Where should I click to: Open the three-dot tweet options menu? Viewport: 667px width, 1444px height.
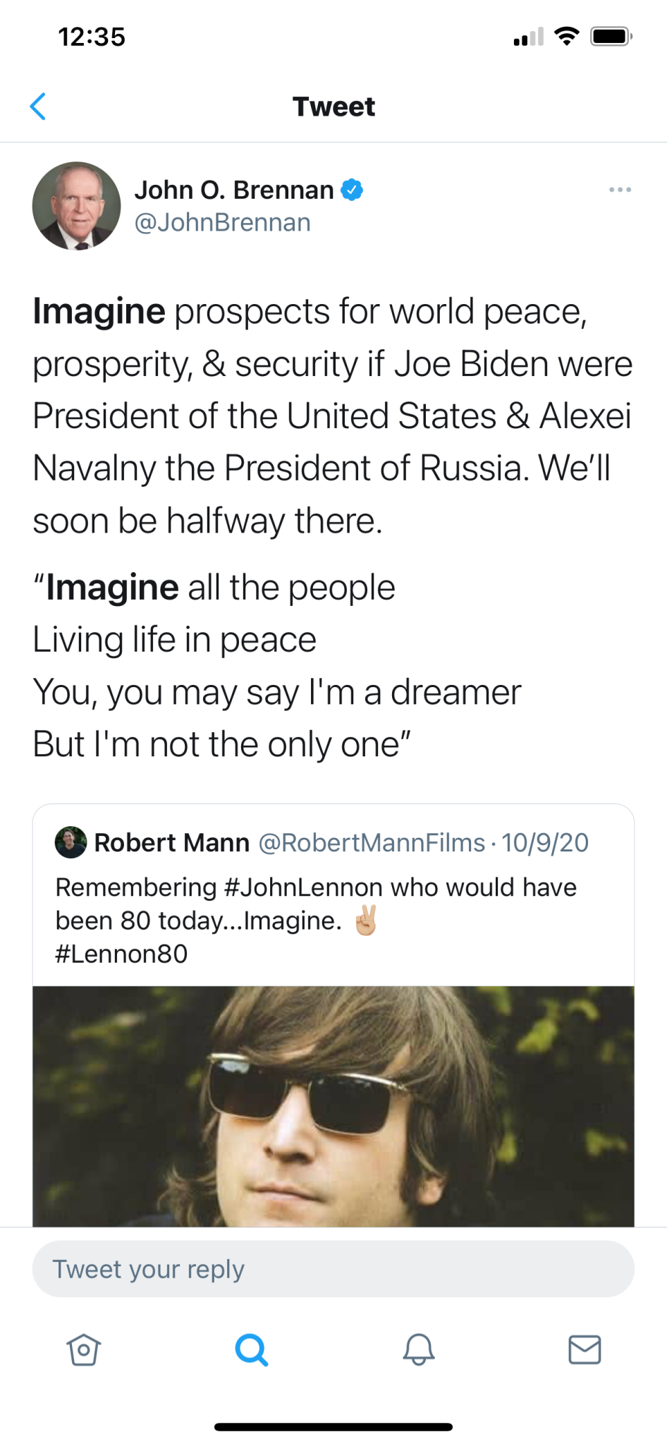tap(620, 190)
